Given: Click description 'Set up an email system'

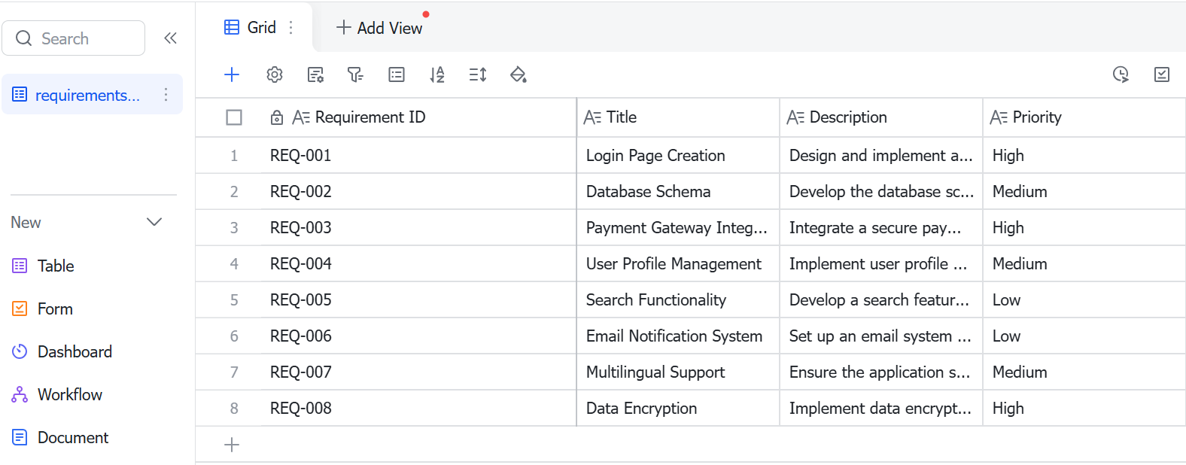Looking at the screenshot, I should (881, 336).
